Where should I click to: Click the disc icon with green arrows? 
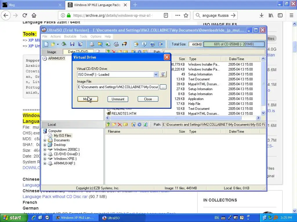(x=108, y=44)
